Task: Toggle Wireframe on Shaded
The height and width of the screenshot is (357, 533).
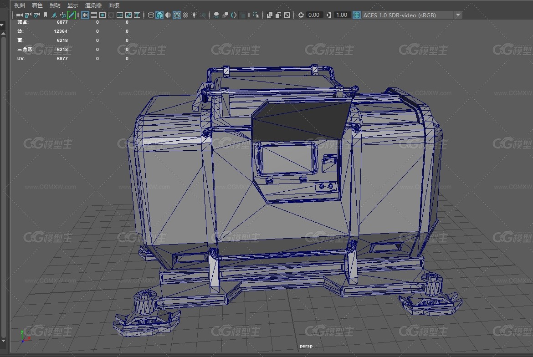Action: pyautogui.click(x=177, y=15)
